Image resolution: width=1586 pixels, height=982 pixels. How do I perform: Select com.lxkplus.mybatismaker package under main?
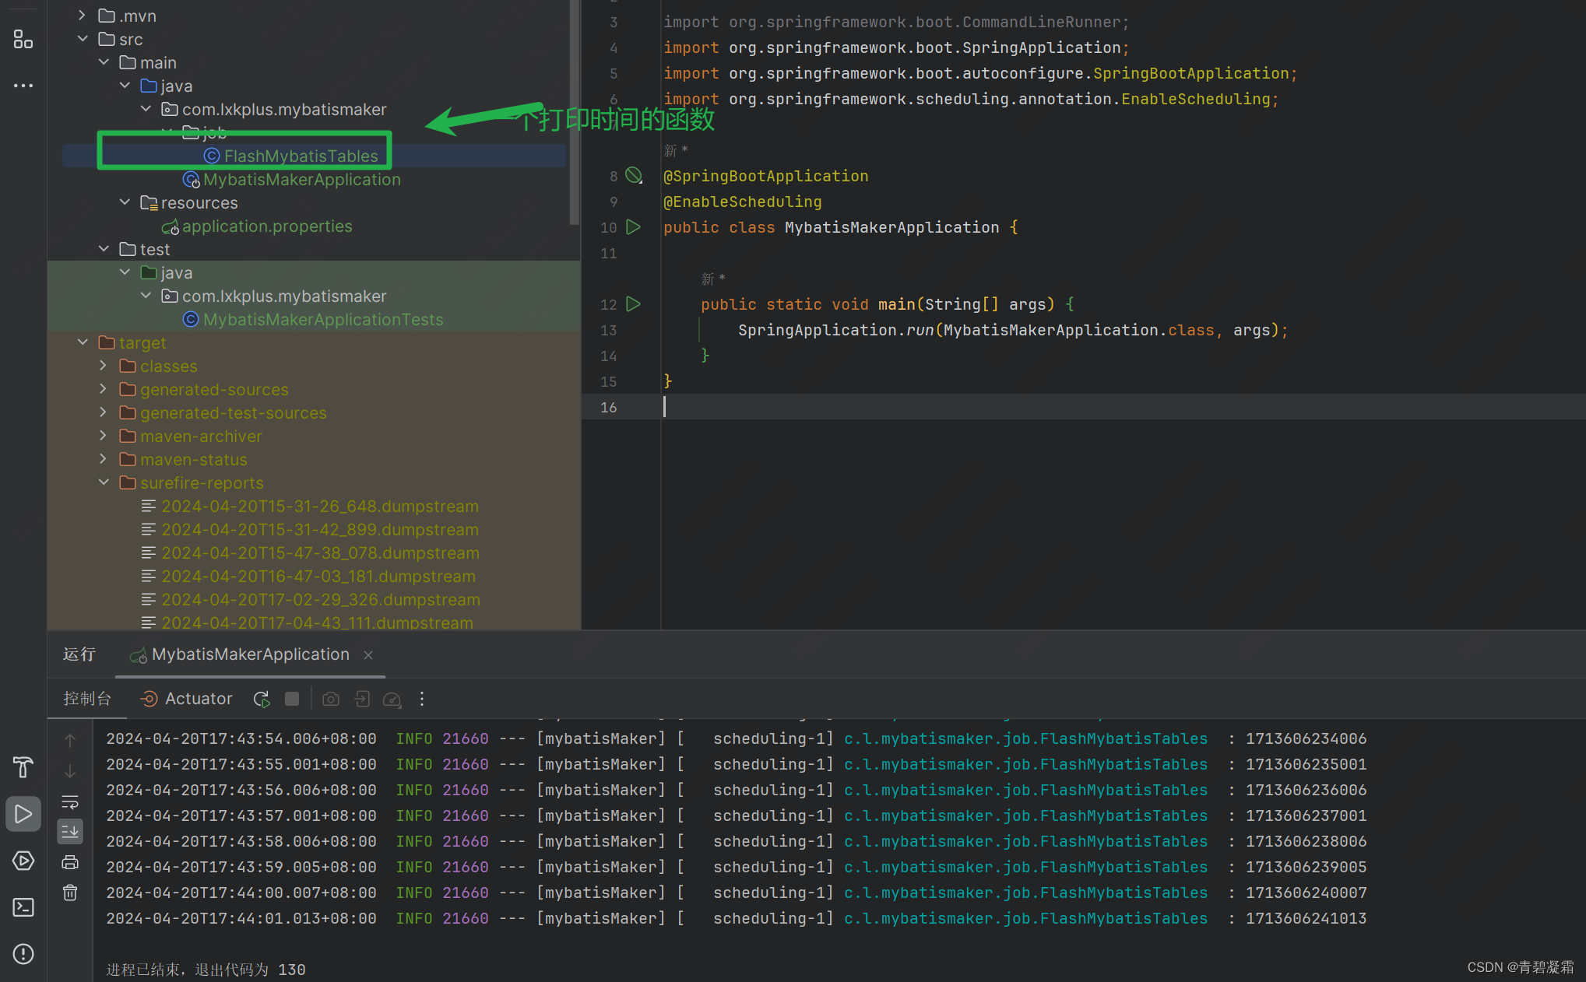284,109
